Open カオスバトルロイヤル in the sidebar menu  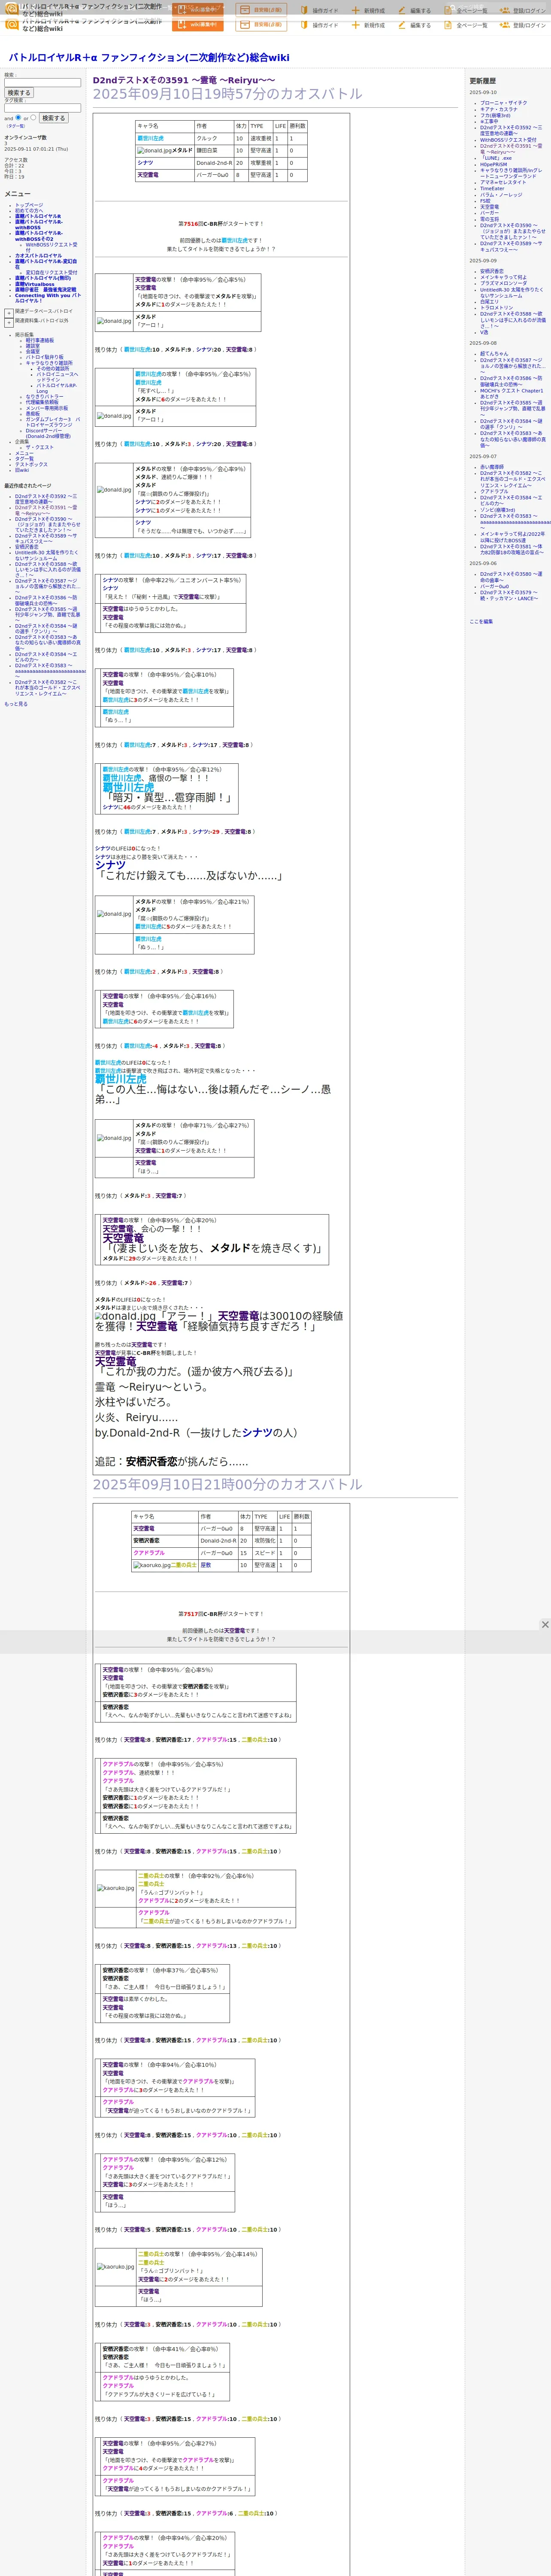click(38, 255)
